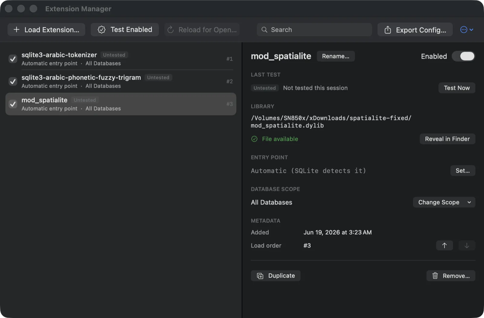Click the magnifying glass search icon
Image resolution: width=484 pixels, height=318 pixels.
coord(264,30)
